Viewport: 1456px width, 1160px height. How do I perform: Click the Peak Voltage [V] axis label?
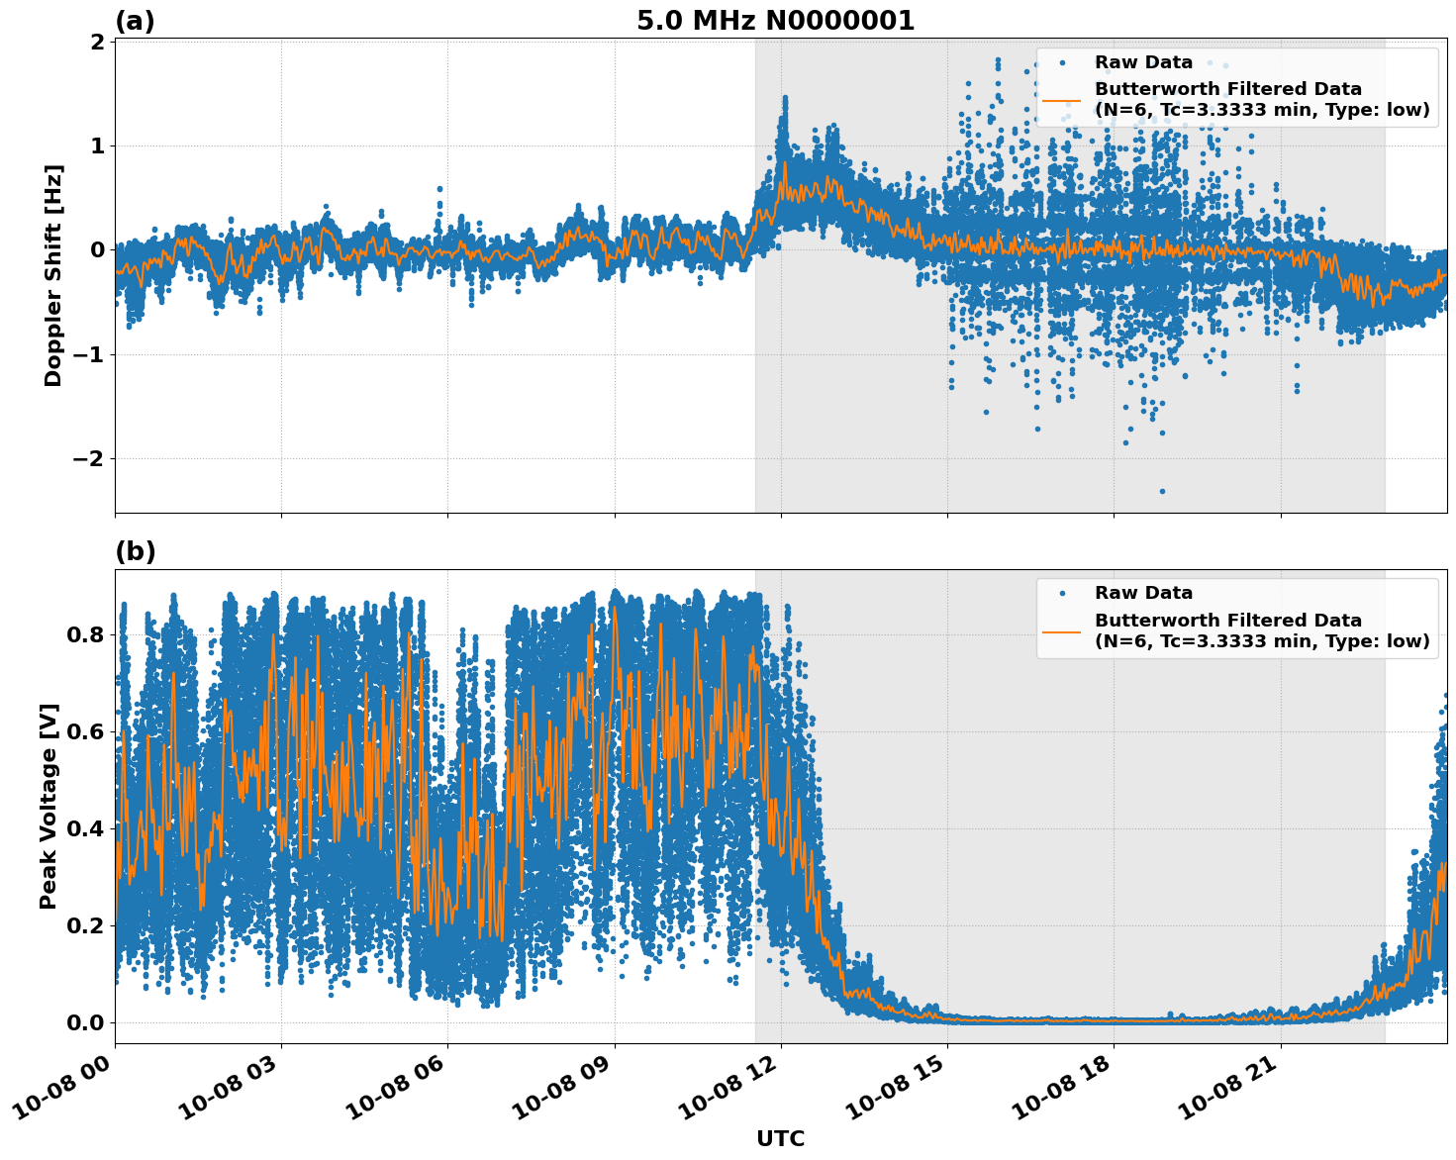coord(51,804)
